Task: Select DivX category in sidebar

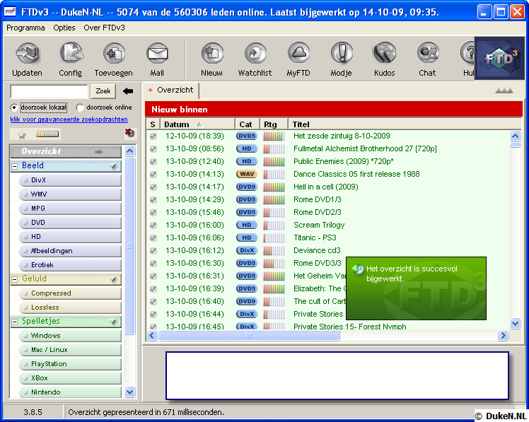Action: tap(70, 180)
